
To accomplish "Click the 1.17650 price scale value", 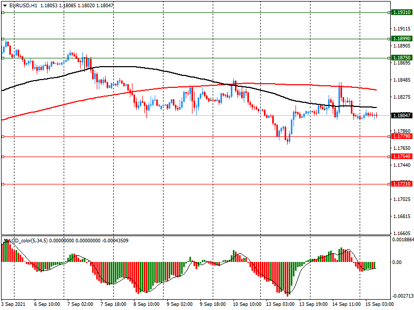I will 402,148.
